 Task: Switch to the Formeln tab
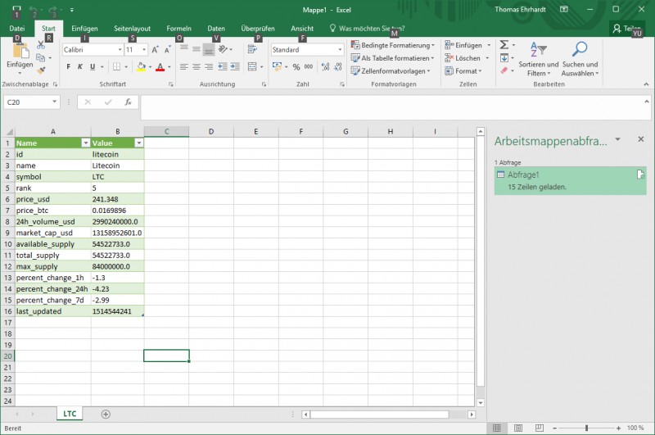point(178,29)
